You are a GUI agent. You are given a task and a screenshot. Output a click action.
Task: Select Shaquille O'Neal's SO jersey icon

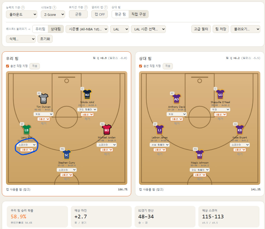220,94
